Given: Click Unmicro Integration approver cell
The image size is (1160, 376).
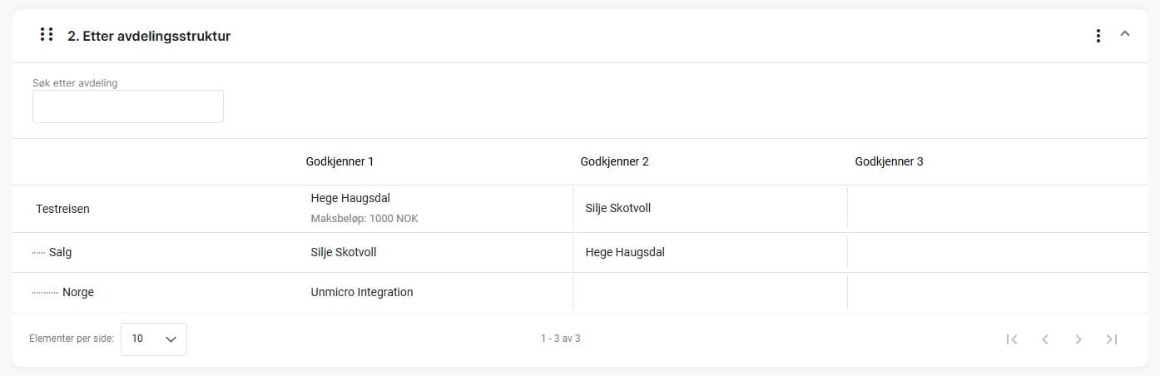Looking at the screenshot, I should tap(362, 292).
